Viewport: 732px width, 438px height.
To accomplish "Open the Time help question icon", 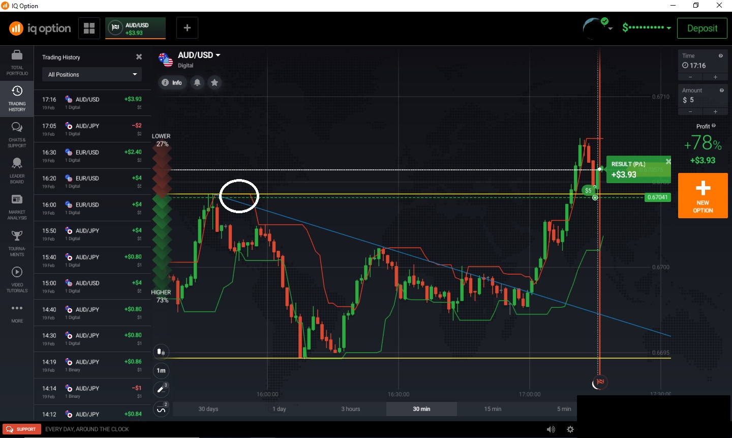I will tap(721, 56).
